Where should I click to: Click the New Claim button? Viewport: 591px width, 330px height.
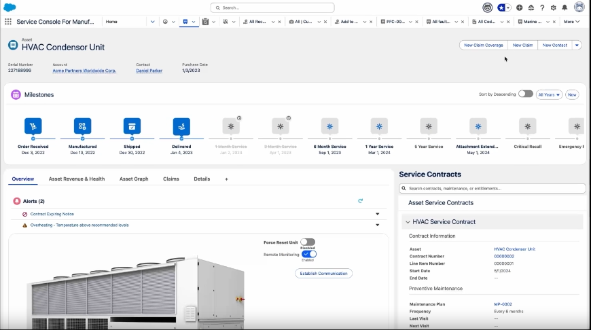click(x=523, y=45)
